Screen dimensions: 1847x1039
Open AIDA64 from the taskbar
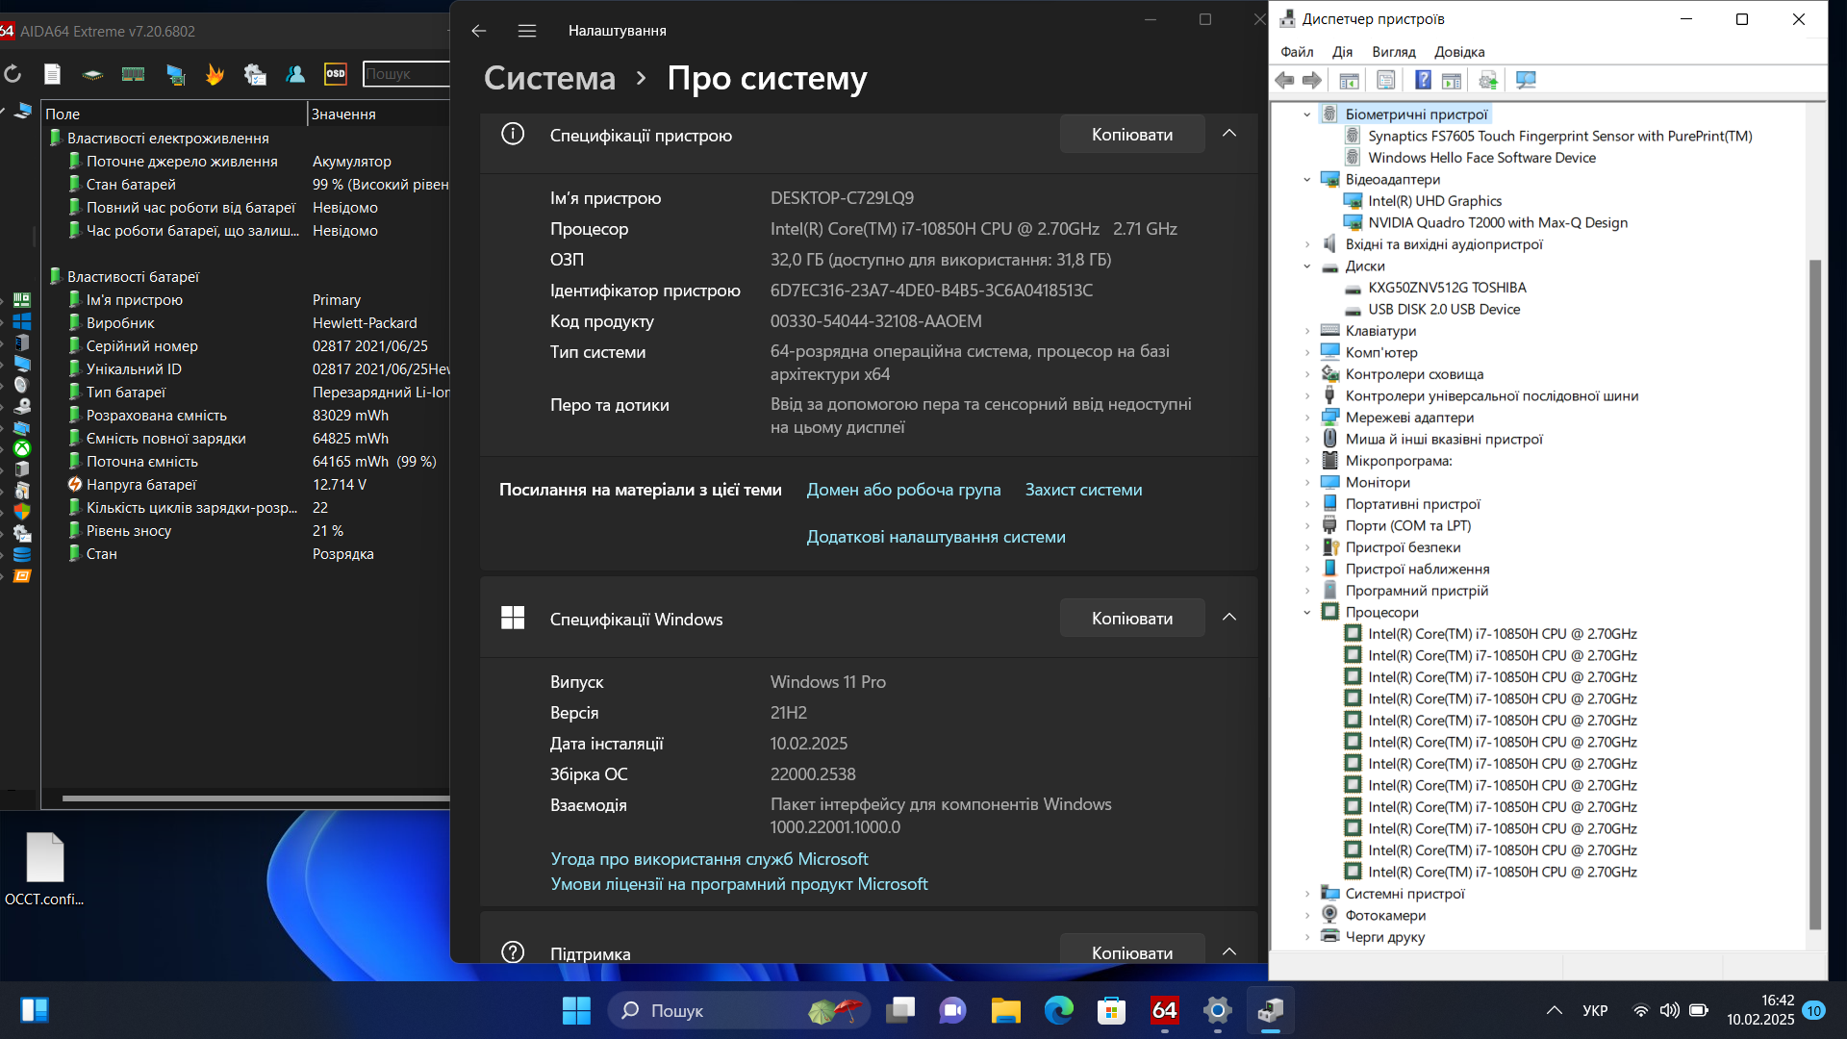point(1164,1010)
